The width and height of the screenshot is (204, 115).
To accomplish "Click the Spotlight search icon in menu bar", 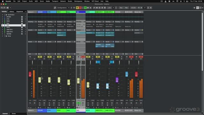I will (x=184, y=1).
